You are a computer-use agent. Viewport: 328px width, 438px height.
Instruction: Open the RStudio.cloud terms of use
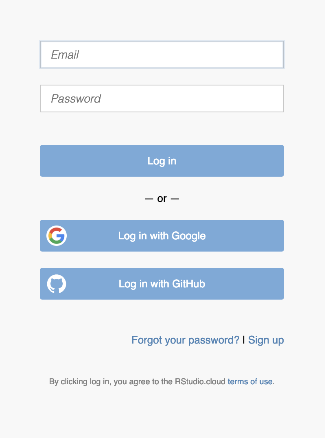tap(250, 381)
